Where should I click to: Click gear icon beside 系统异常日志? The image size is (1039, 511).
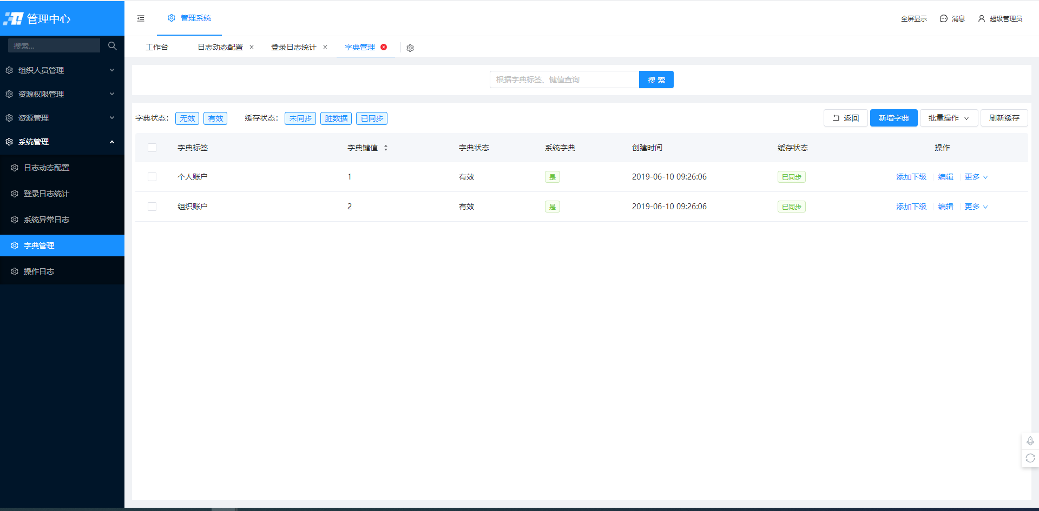pos(15,220)
